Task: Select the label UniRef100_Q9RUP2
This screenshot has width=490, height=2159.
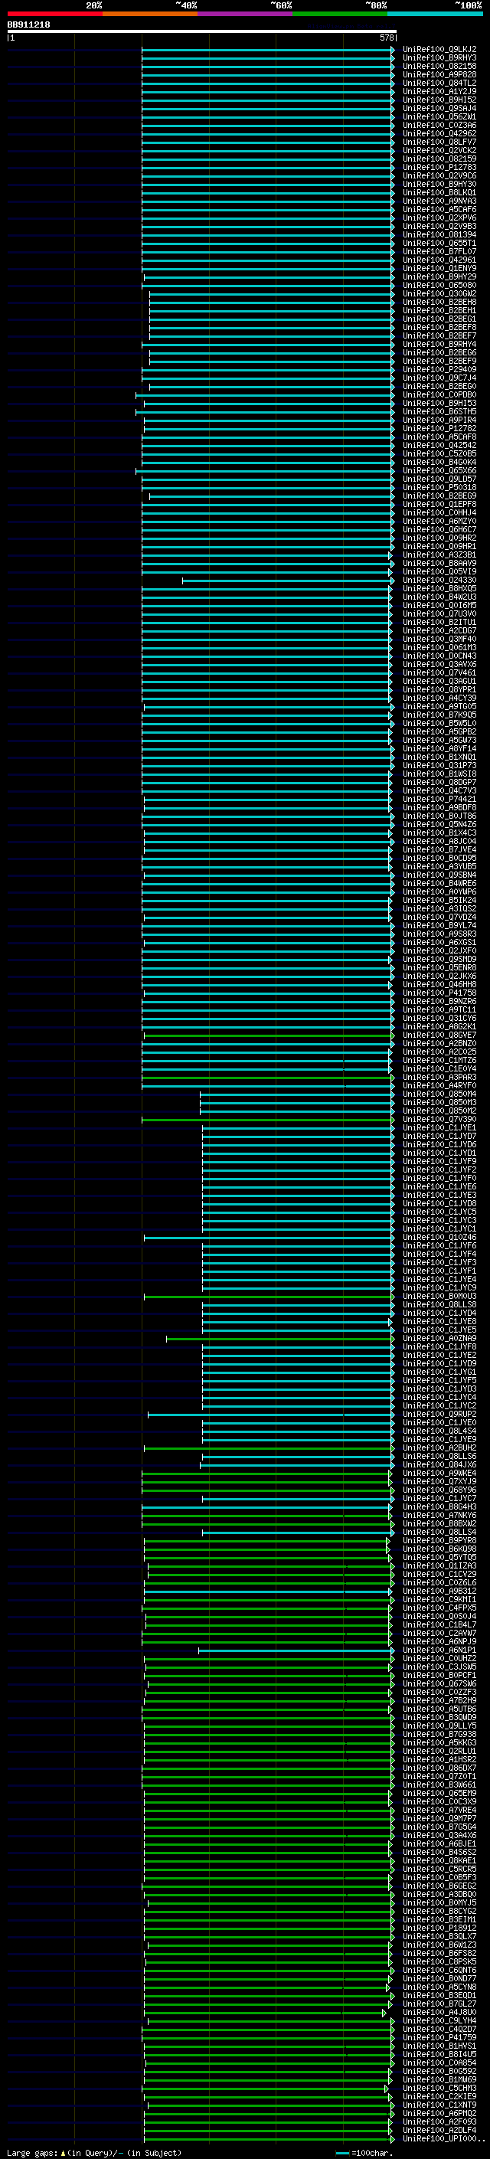Action: [x=439, y=1415]
